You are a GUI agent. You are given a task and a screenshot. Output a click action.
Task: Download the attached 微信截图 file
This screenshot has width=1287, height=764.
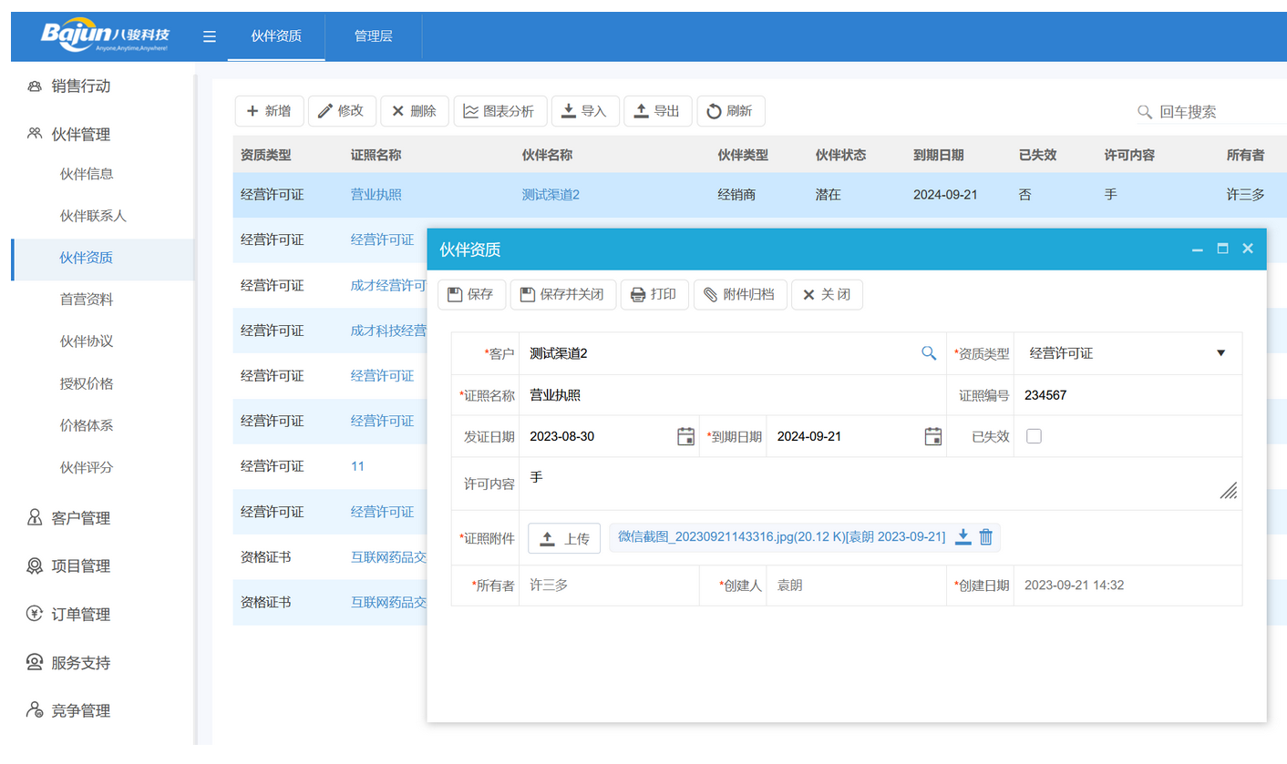[x=963, y=537]
